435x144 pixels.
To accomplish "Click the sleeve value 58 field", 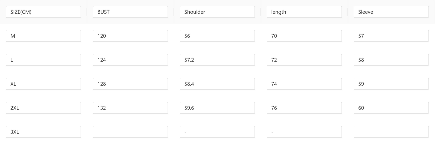I will (x=391, y=60).
